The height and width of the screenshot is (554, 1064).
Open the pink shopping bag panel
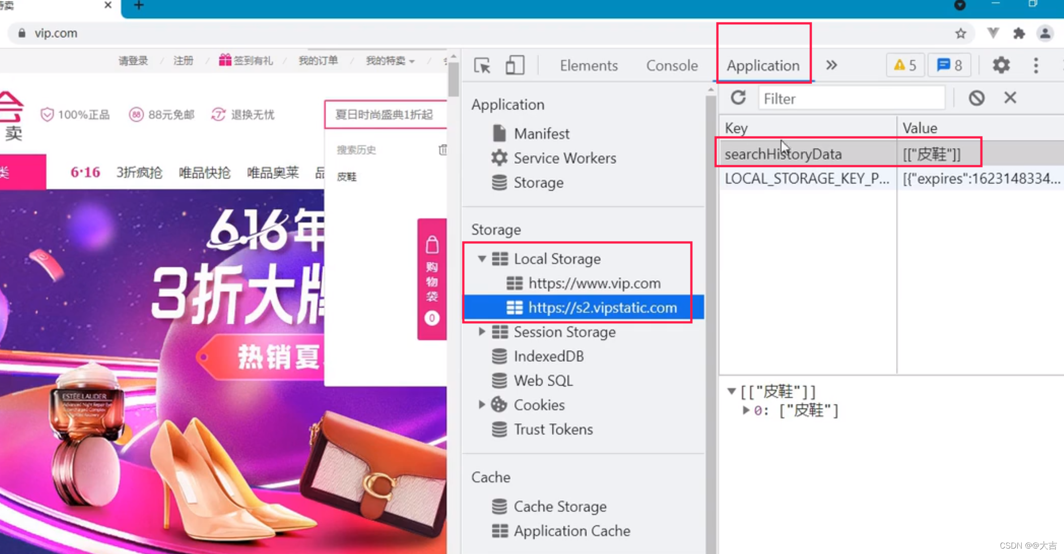[432, 279]
